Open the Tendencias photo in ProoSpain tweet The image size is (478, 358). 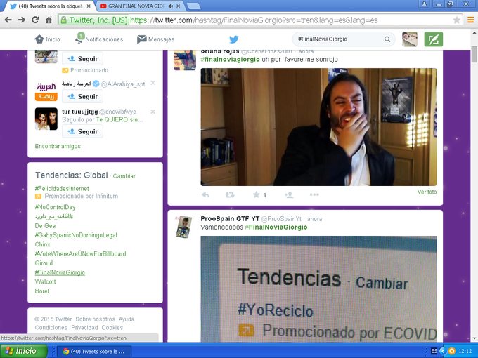click(318, 289)
